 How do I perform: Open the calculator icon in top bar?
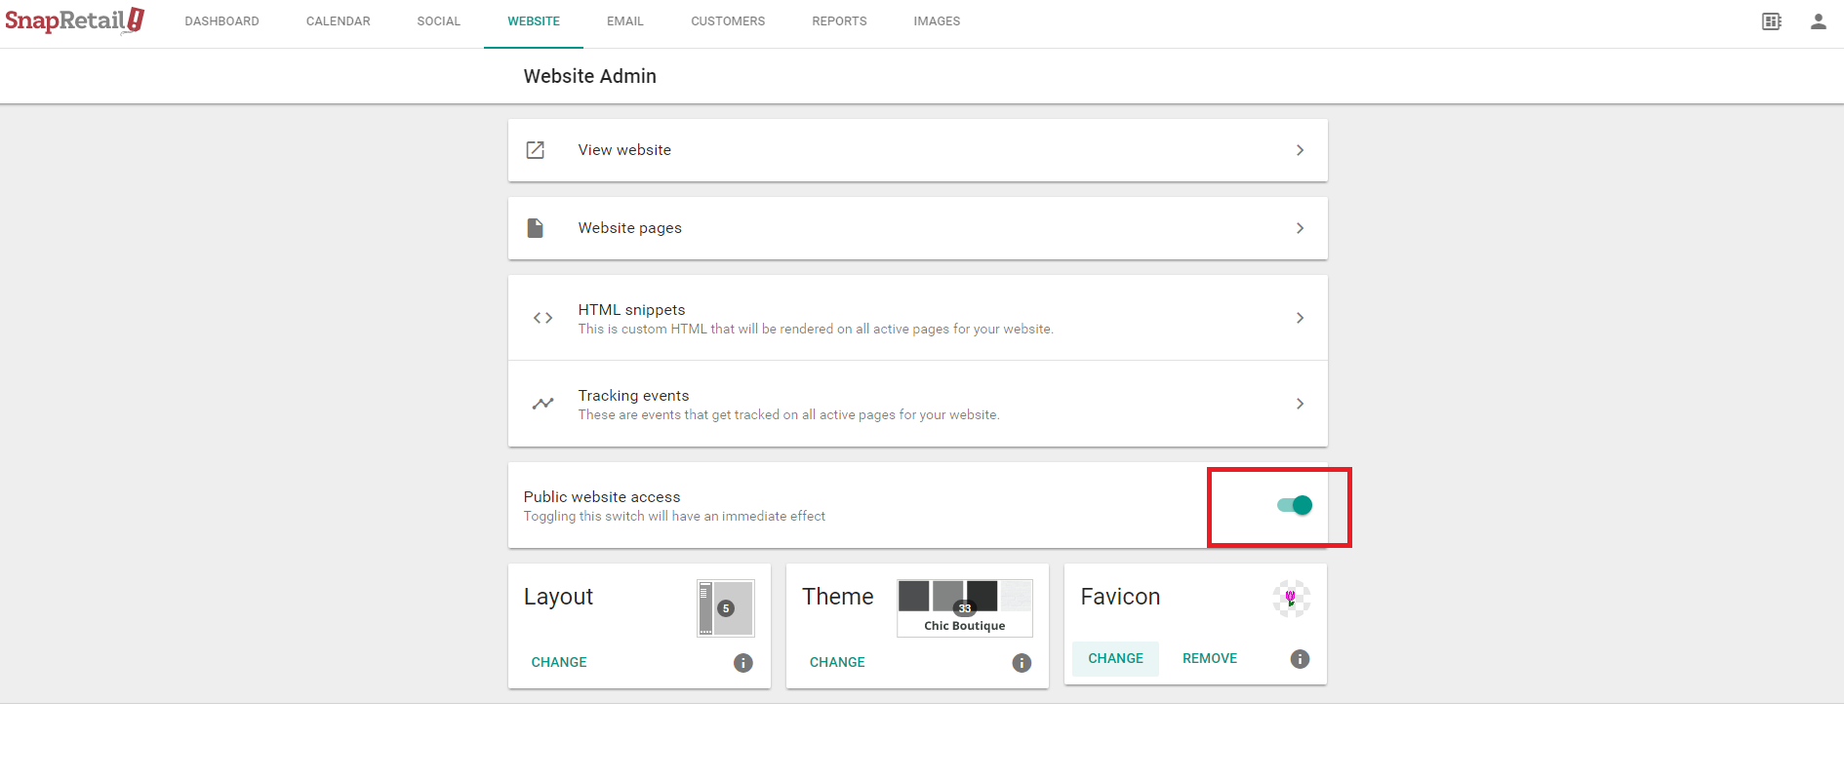click(x=1772, y=21)
